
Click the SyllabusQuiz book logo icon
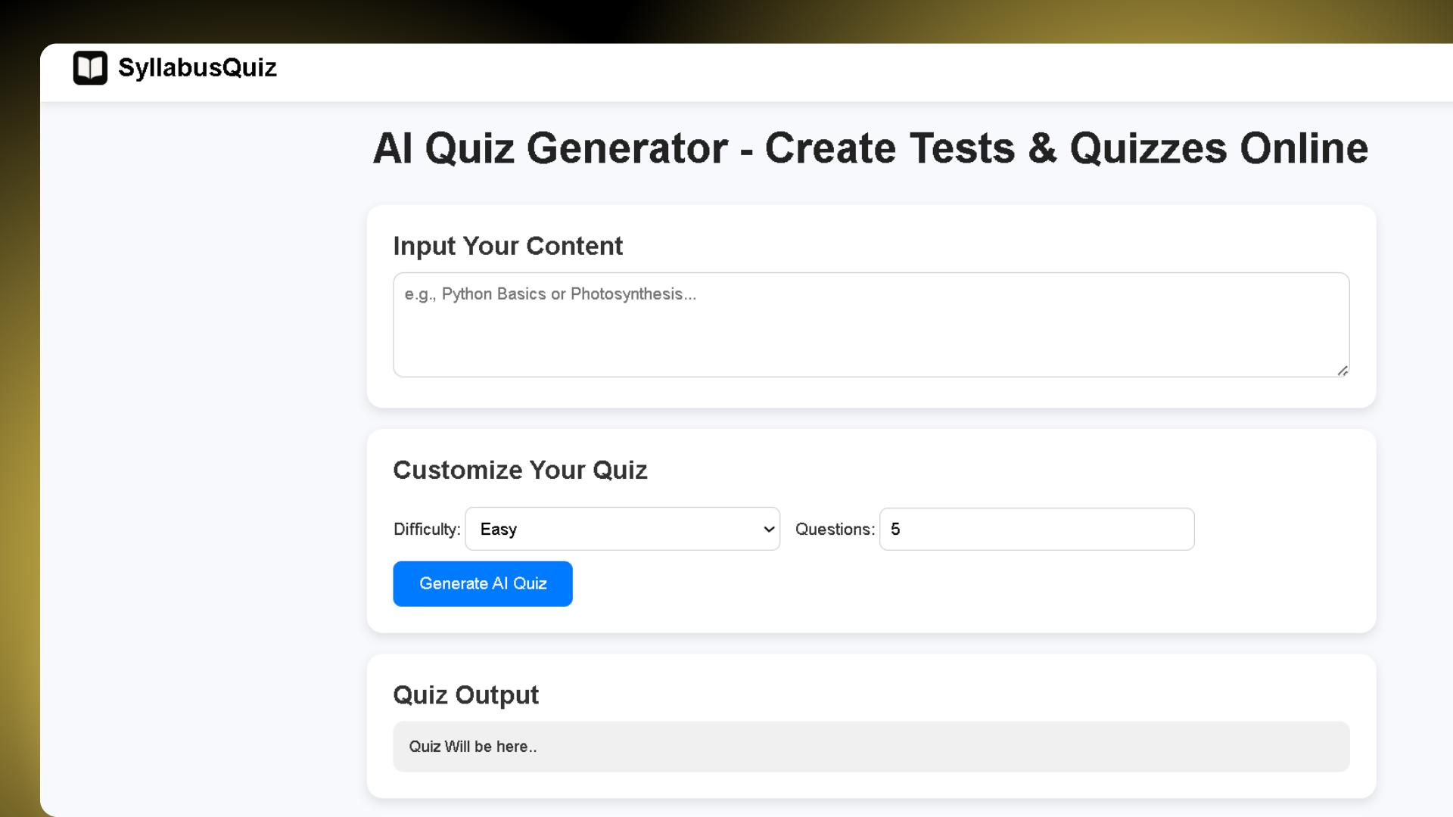tap(90, 68)
